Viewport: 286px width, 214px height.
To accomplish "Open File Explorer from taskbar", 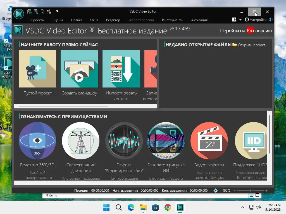I will [143, 207].
